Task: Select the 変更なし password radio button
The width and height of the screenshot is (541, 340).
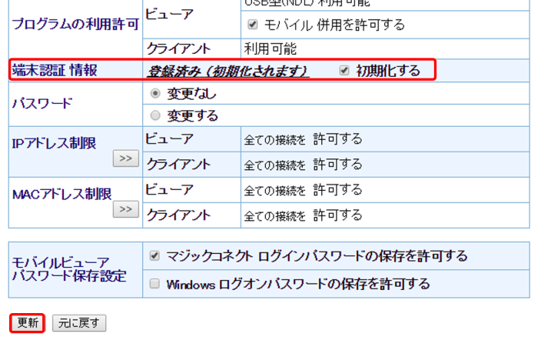Action: point(156,94)
